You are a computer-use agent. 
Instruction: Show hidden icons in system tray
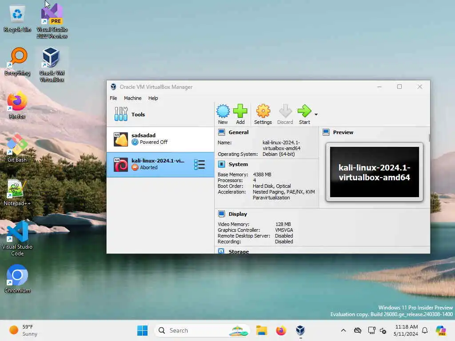point(343,330)
